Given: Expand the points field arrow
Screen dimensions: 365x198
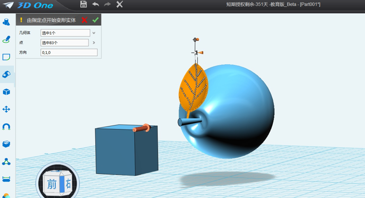Looking at the screenshot, I should pos(94,43).
